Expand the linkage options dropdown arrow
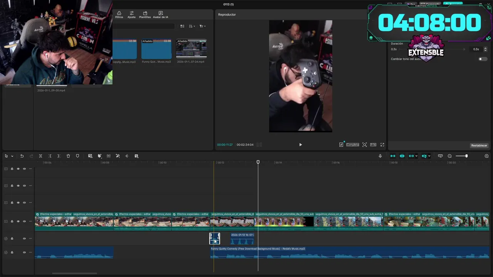The height and width of the screenshot is (277, 493). pyautogui.click(x=416, y=156)
